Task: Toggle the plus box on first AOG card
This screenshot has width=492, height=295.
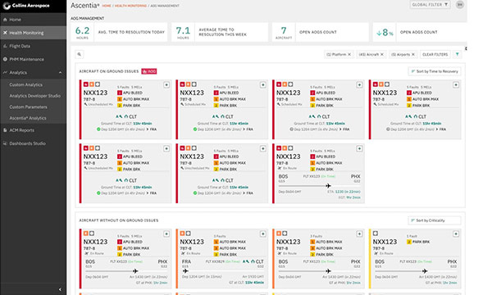Action: [x=166, y=85]
